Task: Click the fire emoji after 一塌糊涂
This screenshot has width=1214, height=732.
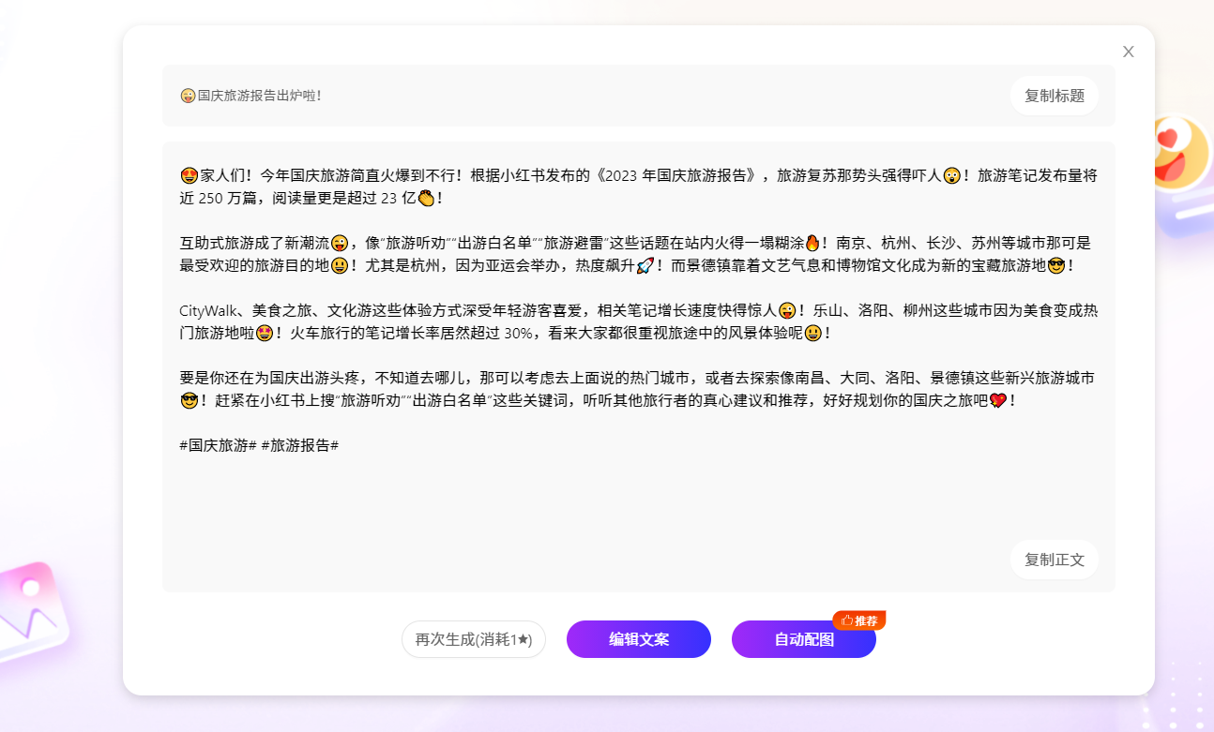Action: click(812, 243)
